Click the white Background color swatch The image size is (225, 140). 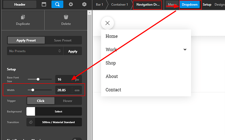[x=31, y=111]
